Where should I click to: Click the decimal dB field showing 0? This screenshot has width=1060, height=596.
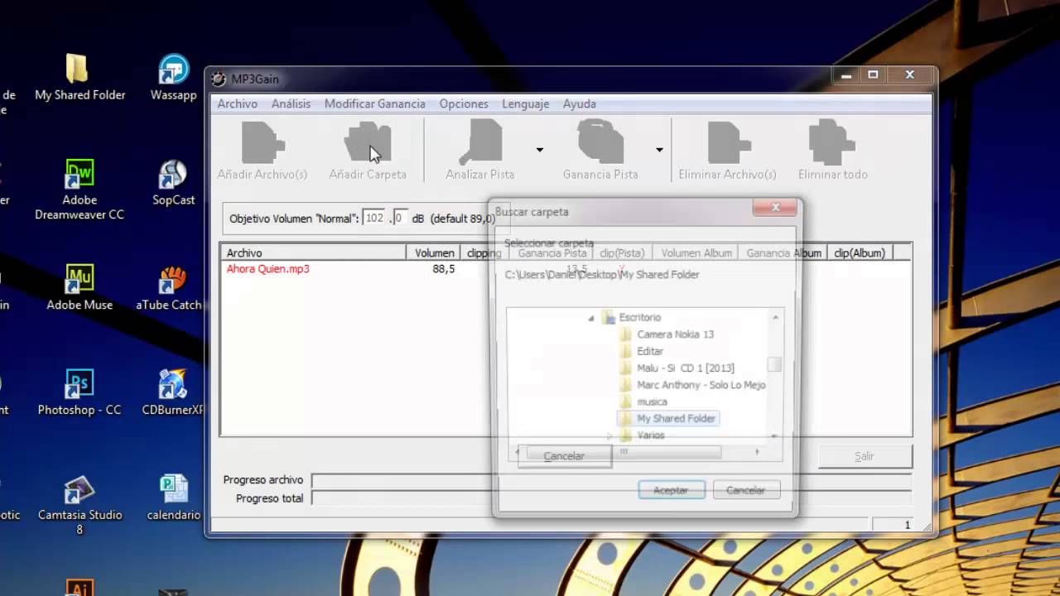pyautogui.click(x=399, y=219)
